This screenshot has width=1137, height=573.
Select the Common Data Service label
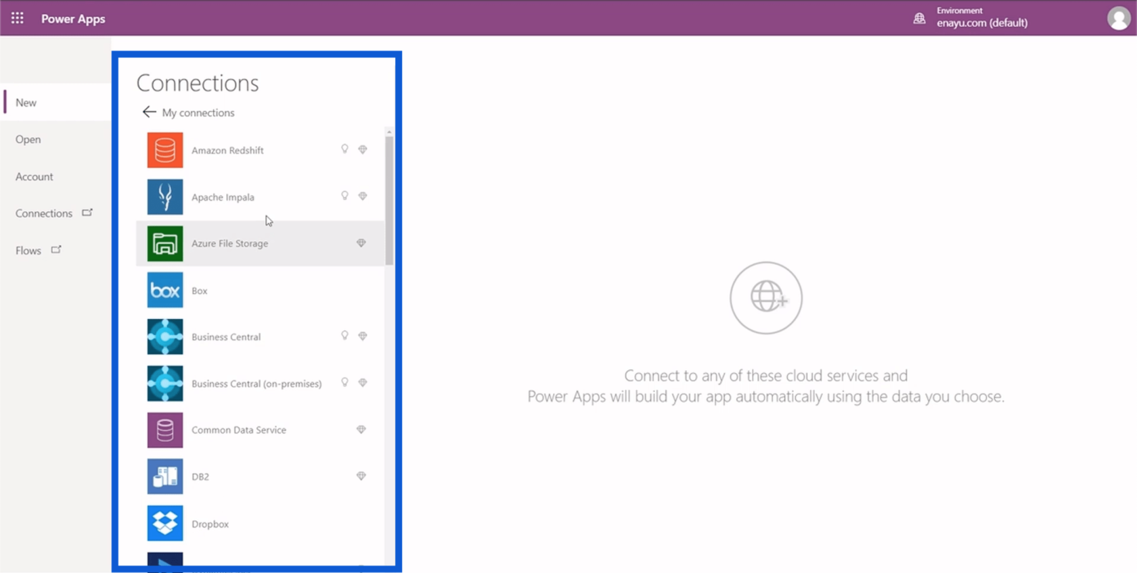point(239,430)
